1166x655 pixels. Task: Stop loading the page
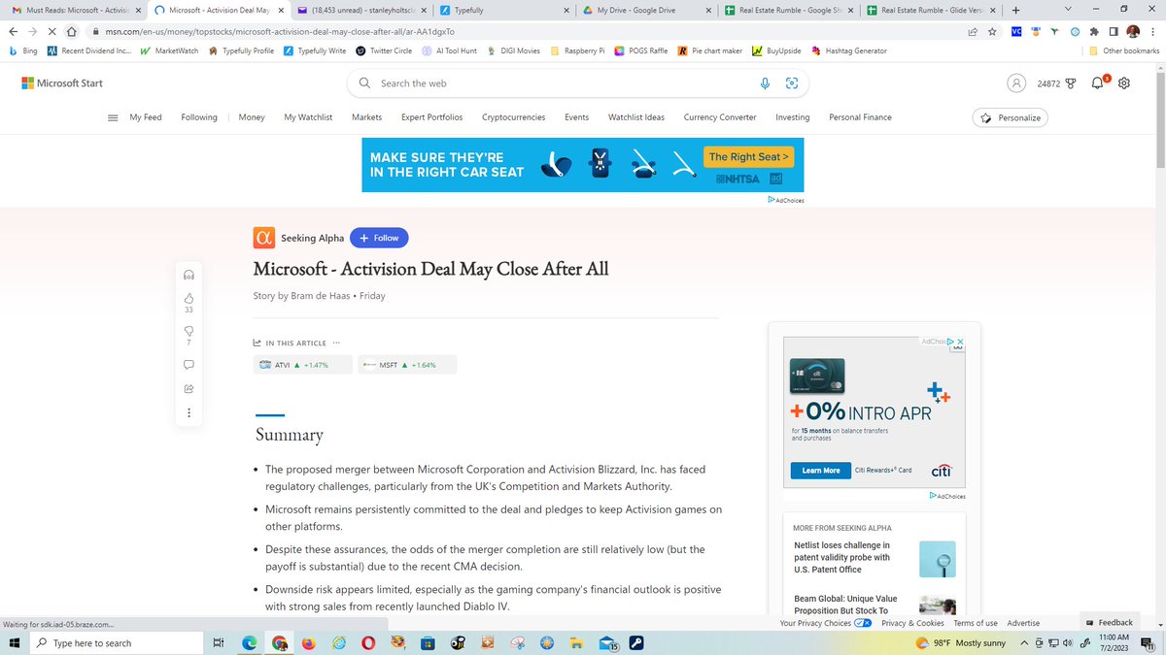pos(51,31)
